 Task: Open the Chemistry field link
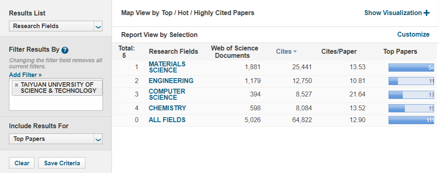[x=167, y=108]
